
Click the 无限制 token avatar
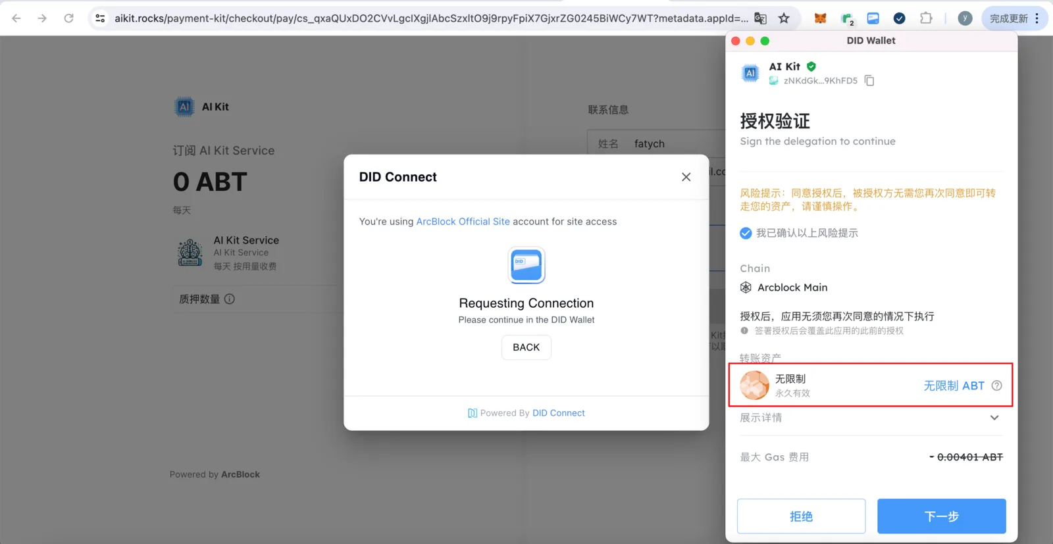(x=755, y=385)
